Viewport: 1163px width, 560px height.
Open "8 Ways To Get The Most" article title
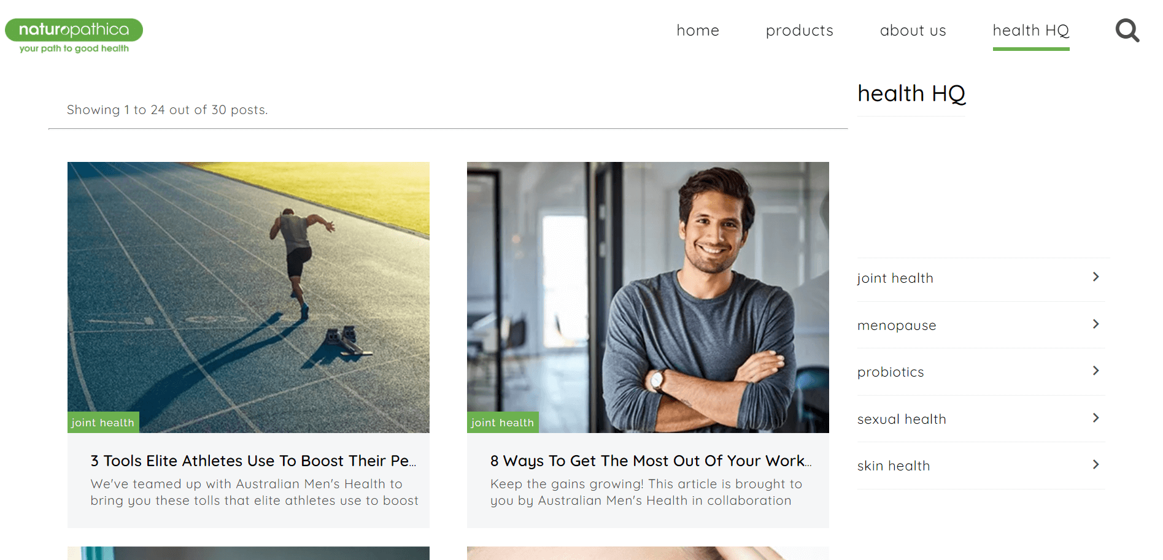point(651,461)
